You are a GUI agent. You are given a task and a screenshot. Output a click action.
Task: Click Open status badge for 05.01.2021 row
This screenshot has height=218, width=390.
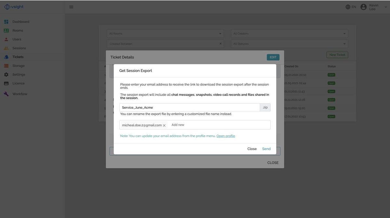331,75
